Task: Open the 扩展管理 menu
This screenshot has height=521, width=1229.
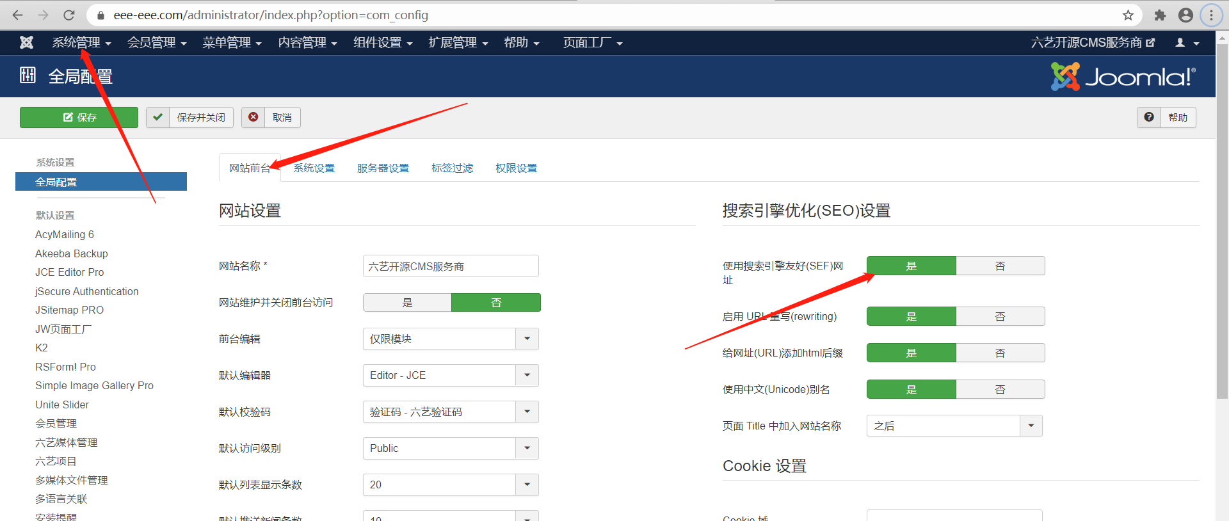Action: (458, 42)
